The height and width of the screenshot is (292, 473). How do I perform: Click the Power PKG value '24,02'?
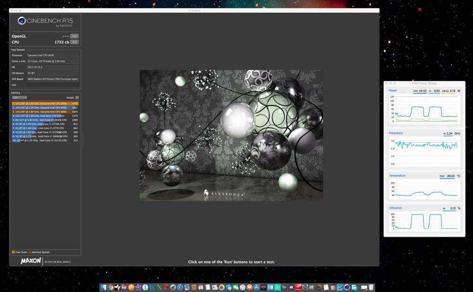click(x=422, y=91)
